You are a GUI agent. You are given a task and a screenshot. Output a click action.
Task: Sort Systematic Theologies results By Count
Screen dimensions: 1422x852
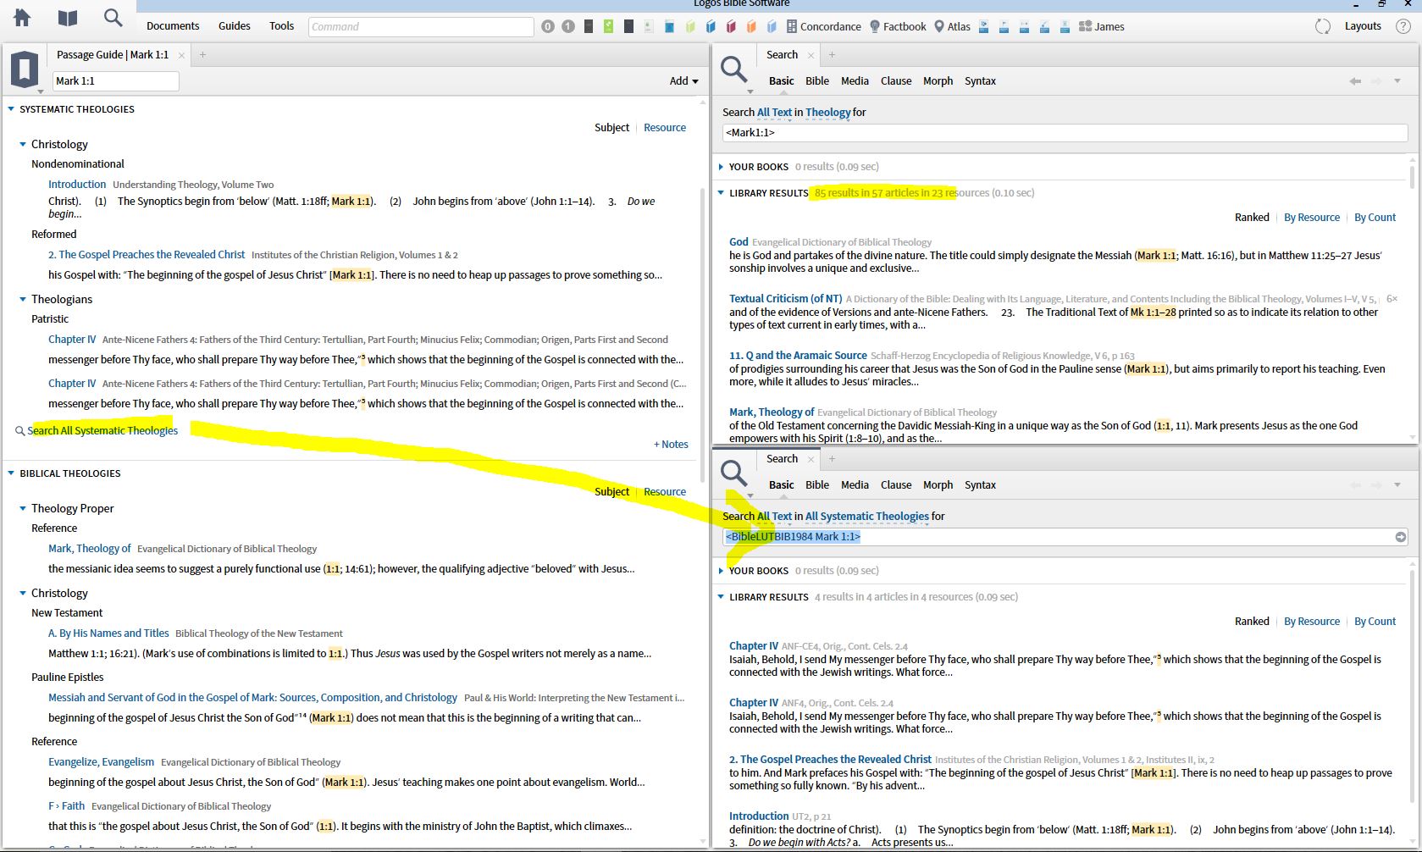tap(1375, 622)
